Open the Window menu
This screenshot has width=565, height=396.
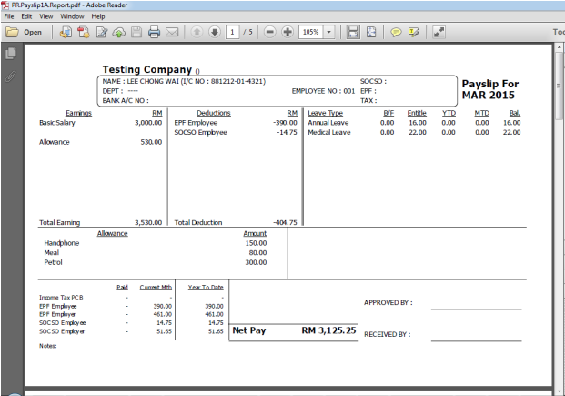pos(72,16)
